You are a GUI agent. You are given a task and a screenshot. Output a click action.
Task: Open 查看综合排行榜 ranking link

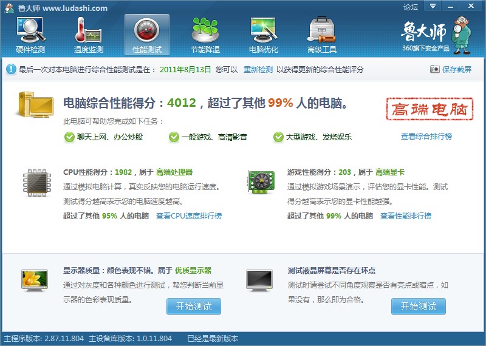(426, 137)
